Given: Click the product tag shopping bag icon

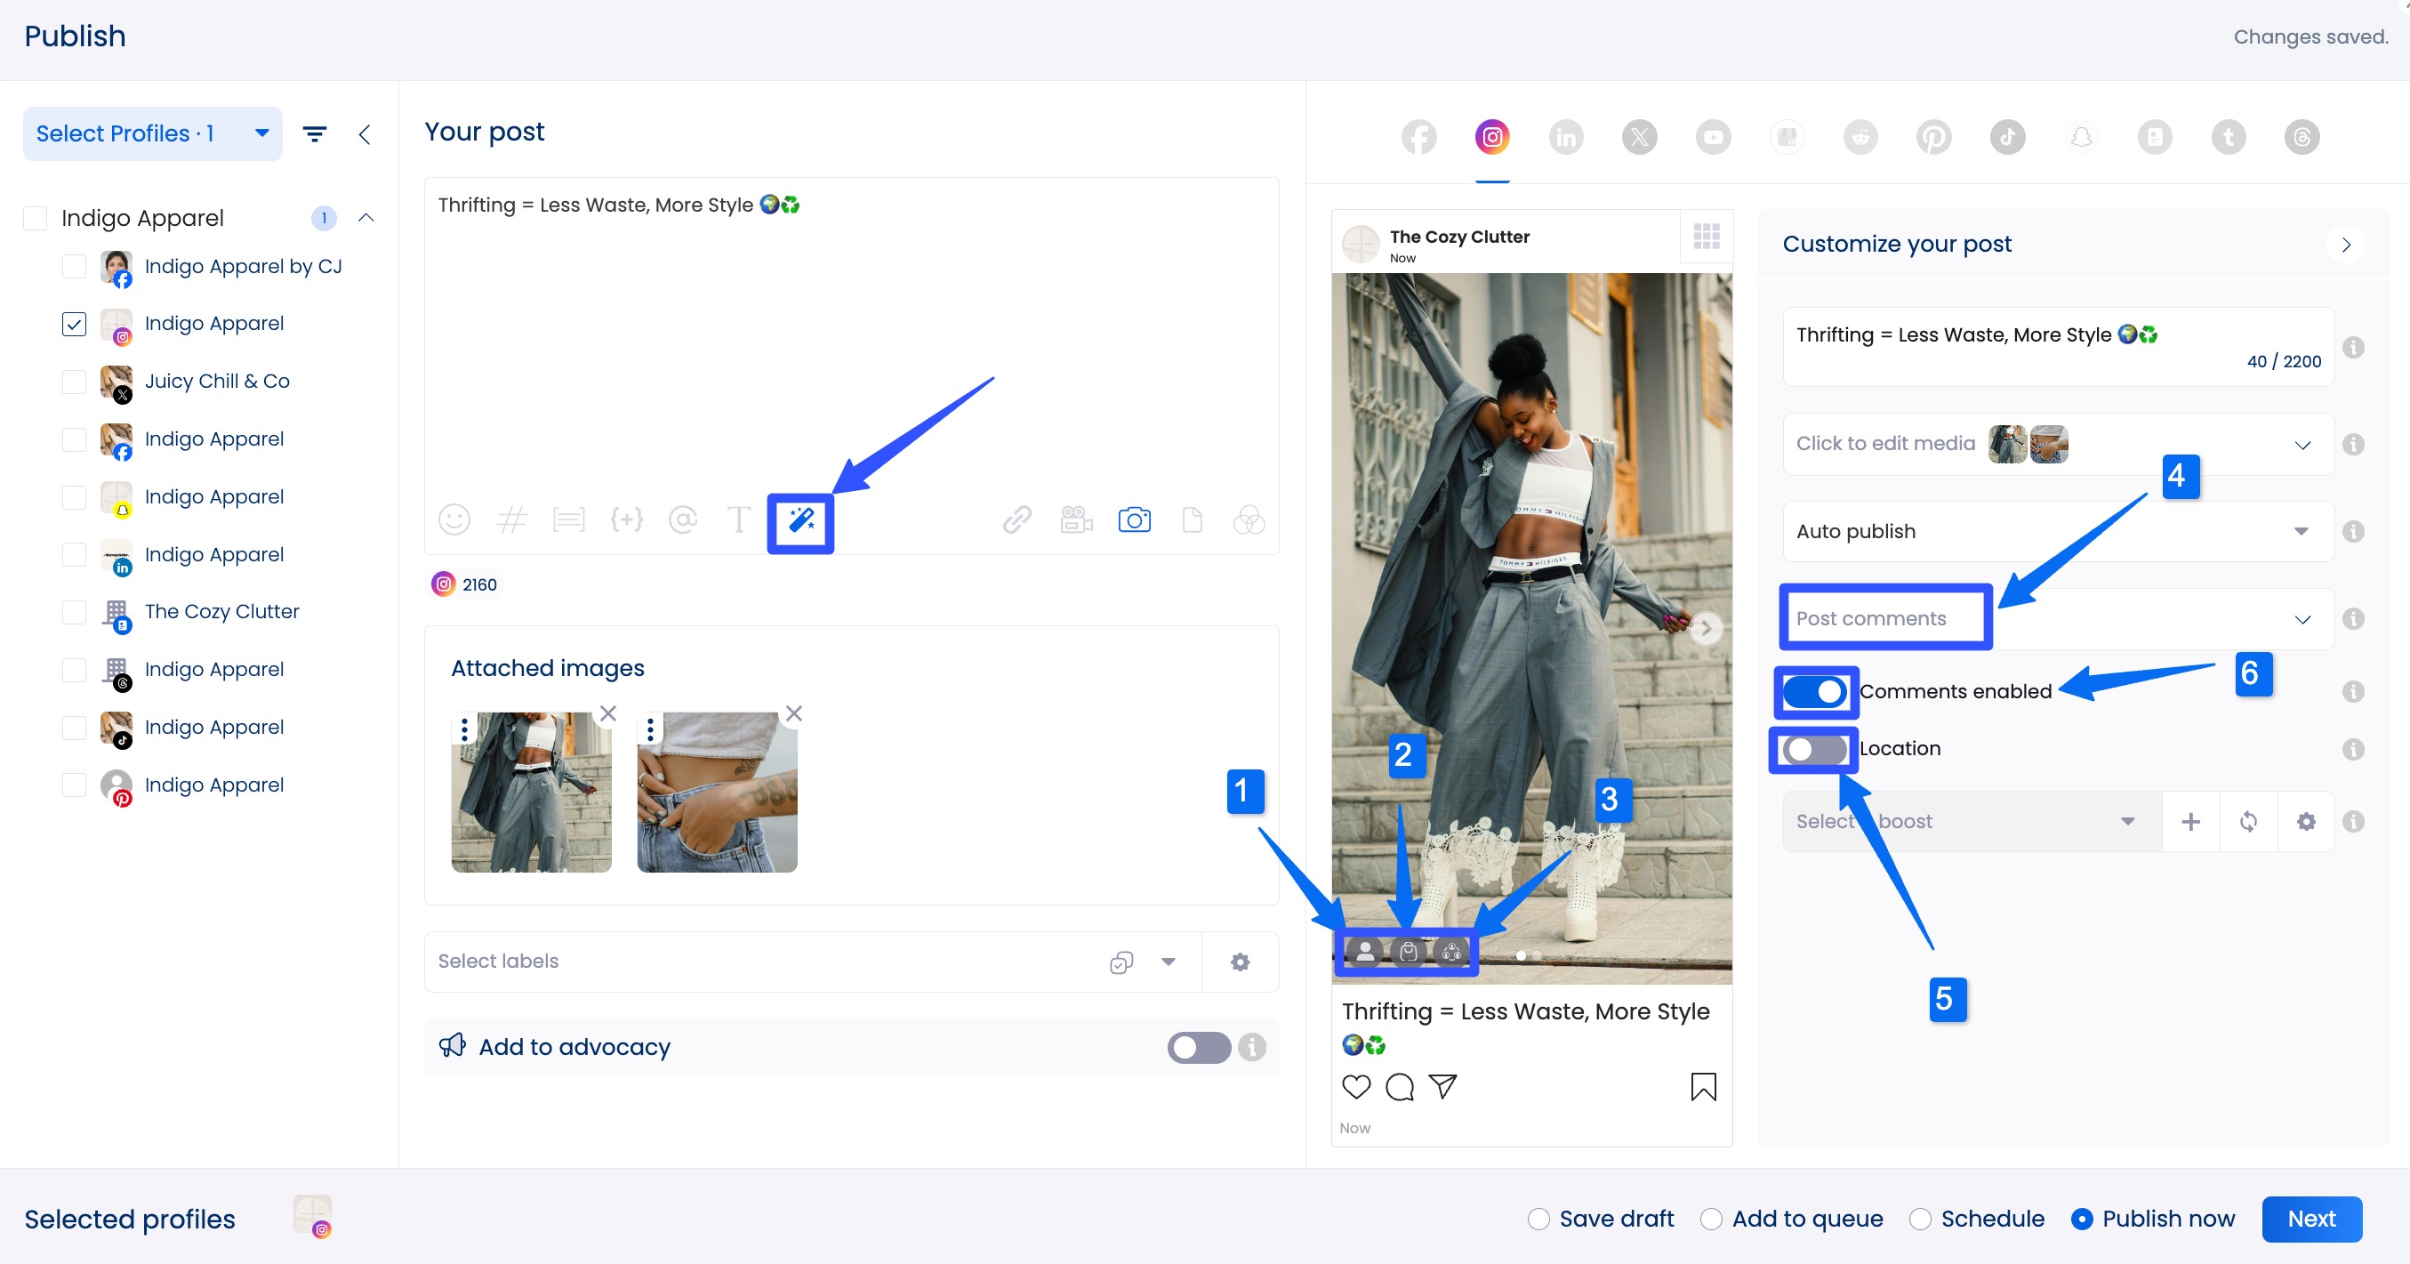Looking at the screenshot, I should [1408, 953].
